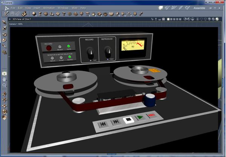Insert a fire object
Viewport: 226px width, 157px height.
coord(93,14)
